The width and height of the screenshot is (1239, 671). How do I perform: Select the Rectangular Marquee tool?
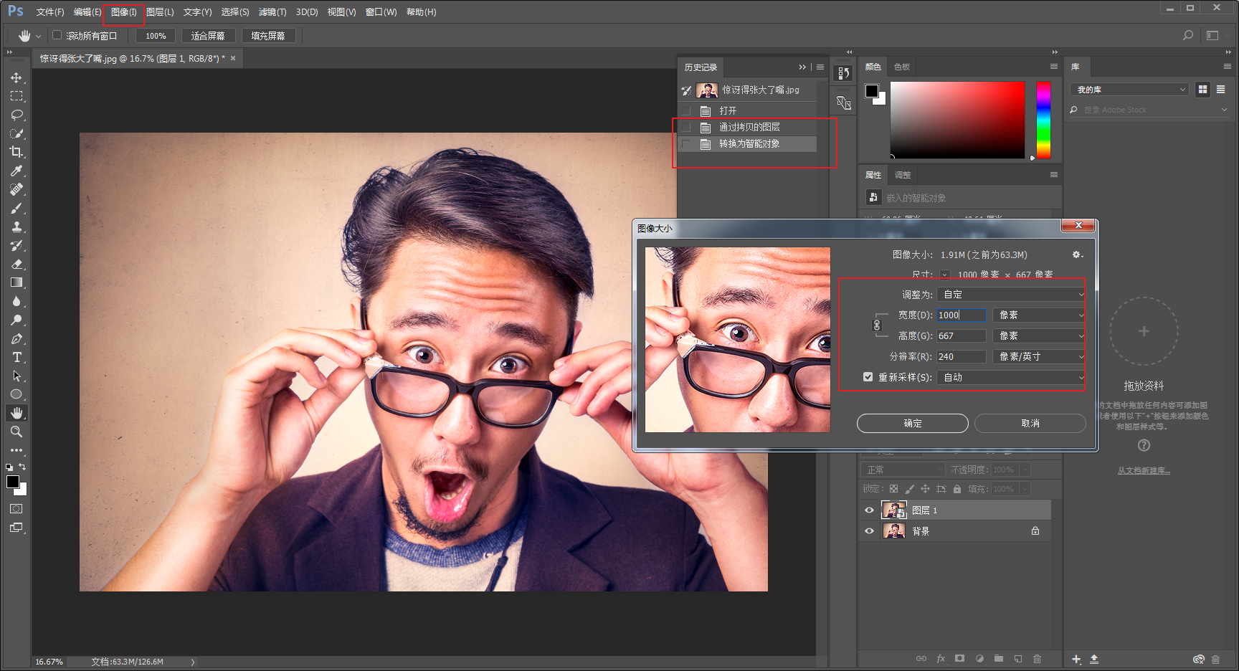pos(16,96)
